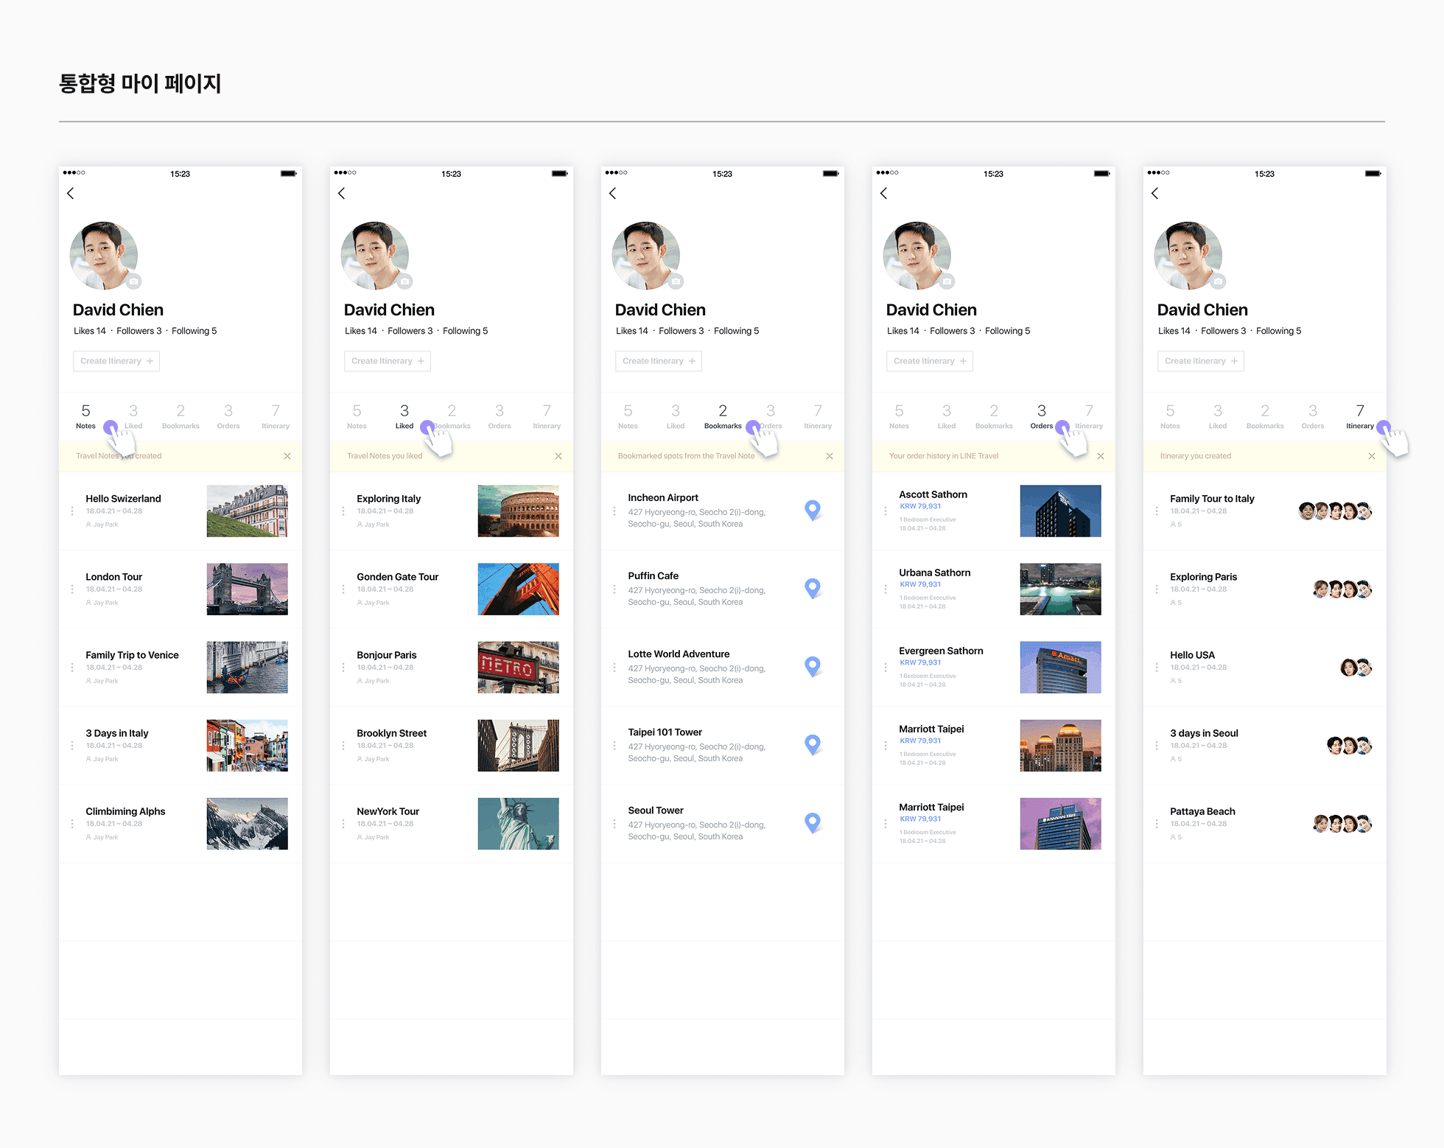This screenshot has height=1148, width=1444.
Task: Tap member avatars on Family Tour to Italy
Action: (1334, 511)
